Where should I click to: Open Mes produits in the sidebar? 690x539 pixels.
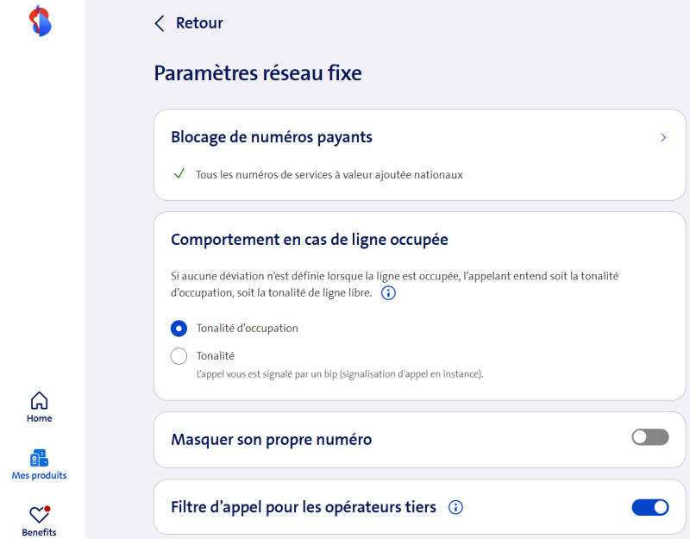(39, 458)
